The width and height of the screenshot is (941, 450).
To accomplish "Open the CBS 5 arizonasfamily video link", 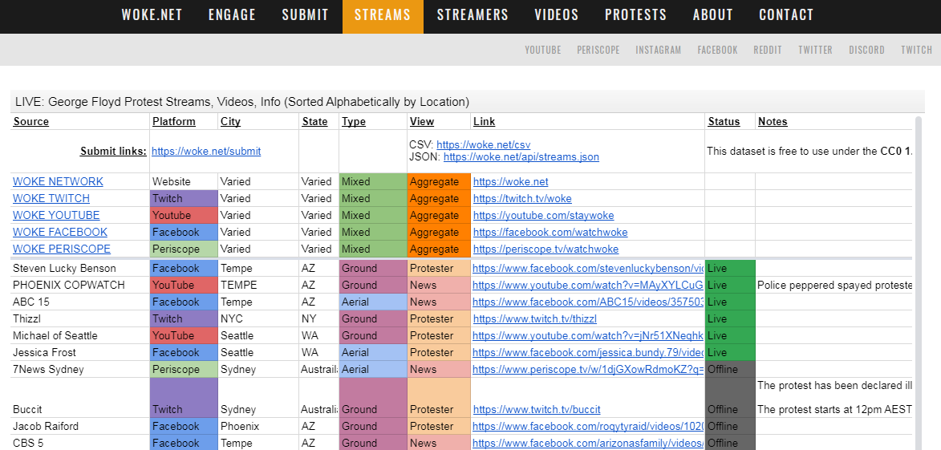I will pos(588,444).
